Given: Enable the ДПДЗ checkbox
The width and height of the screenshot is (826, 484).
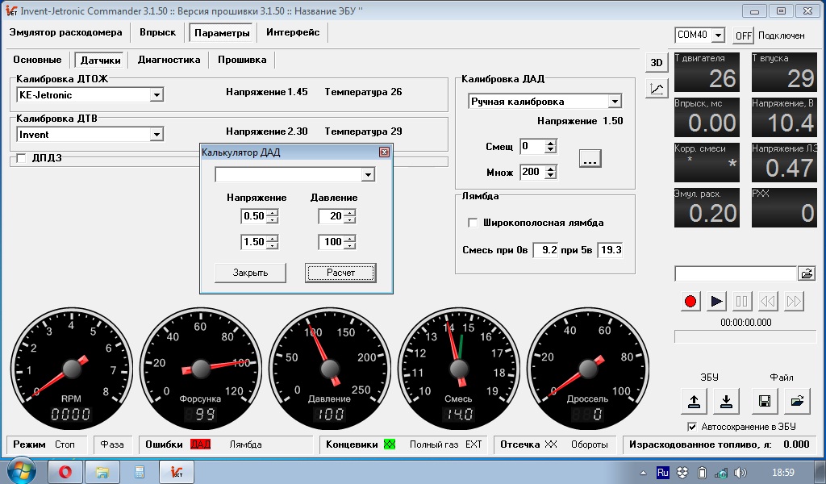Looking at the screenshot, I should click(21, 158).
